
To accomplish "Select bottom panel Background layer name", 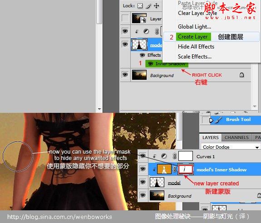I will click(180, 196).
